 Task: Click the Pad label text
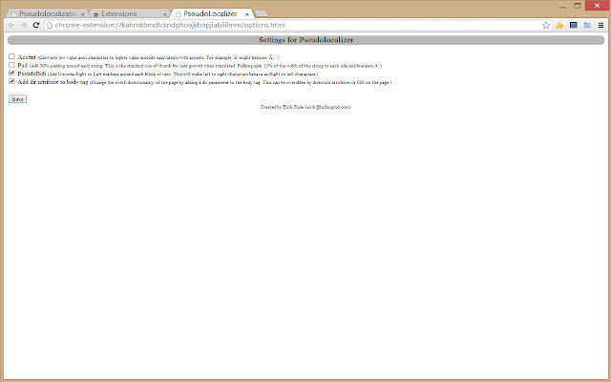coord(23,66)
